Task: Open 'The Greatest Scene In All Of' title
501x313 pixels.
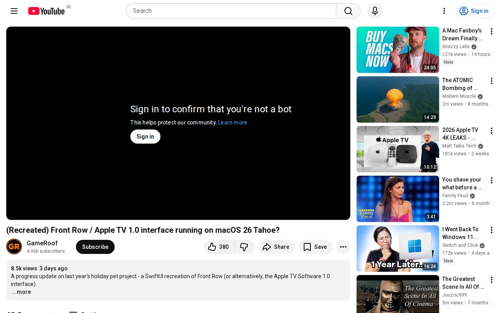Action: (463, 283)
